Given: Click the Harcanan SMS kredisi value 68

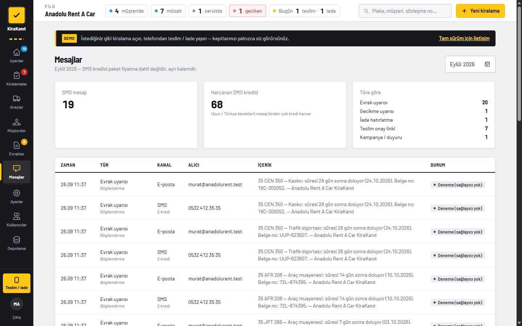Looking at the screenshot, I should tap(217, 105).
